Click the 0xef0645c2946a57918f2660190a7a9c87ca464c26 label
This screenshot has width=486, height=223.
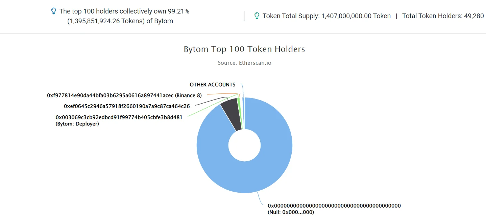click(x=127, y=106)
